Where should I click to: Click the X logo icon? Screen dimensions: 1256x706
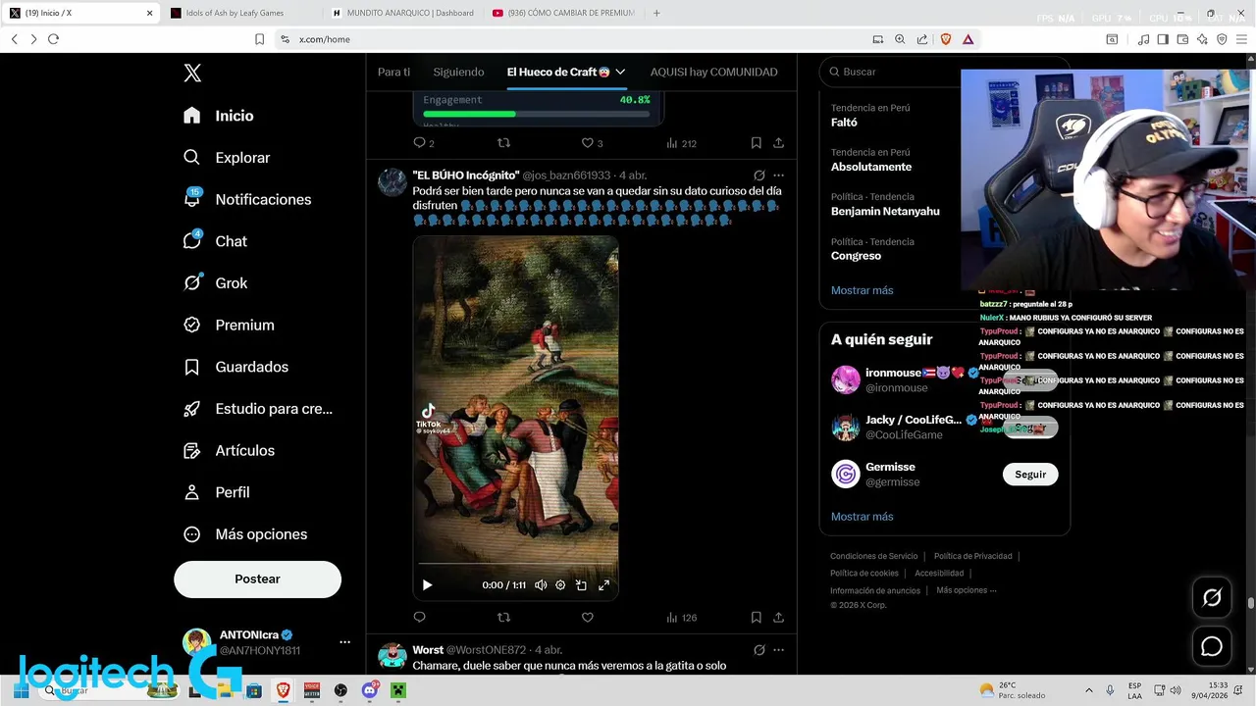pos(192,73)
